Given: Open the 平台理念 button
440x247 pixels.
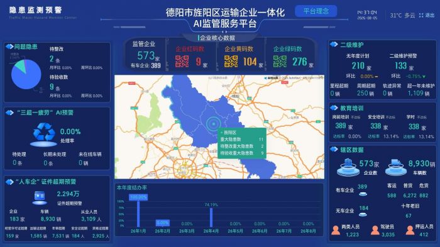Looking at the screenshot, I should coord(316,11).
